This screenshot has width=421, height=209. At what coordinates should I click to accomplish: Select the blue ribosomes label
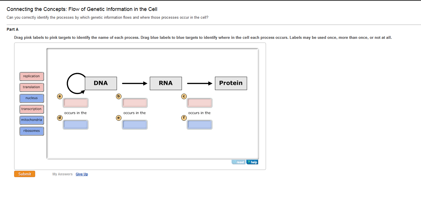[32, 131]
